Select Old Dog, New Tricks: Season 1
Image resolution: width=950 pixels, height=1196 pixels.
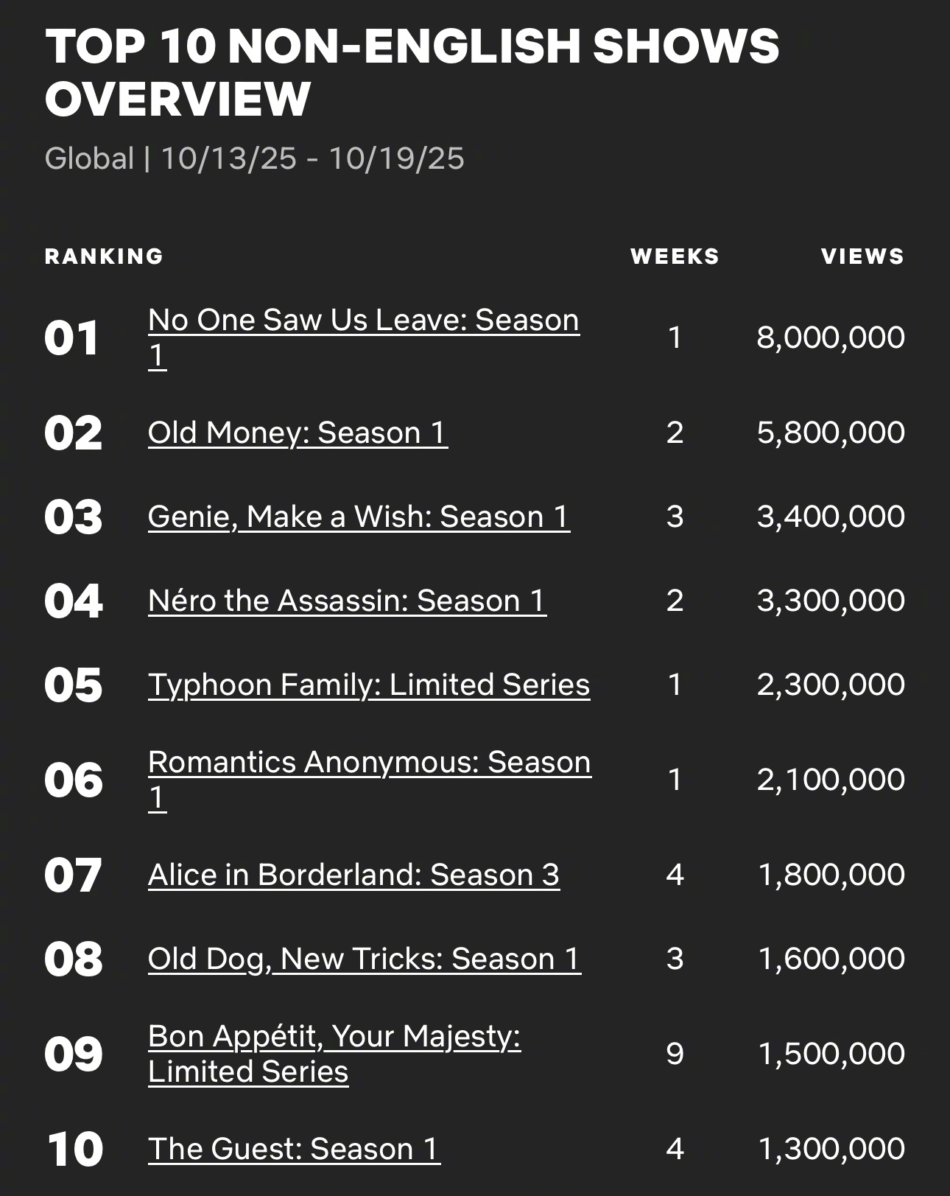click(365, 959)
